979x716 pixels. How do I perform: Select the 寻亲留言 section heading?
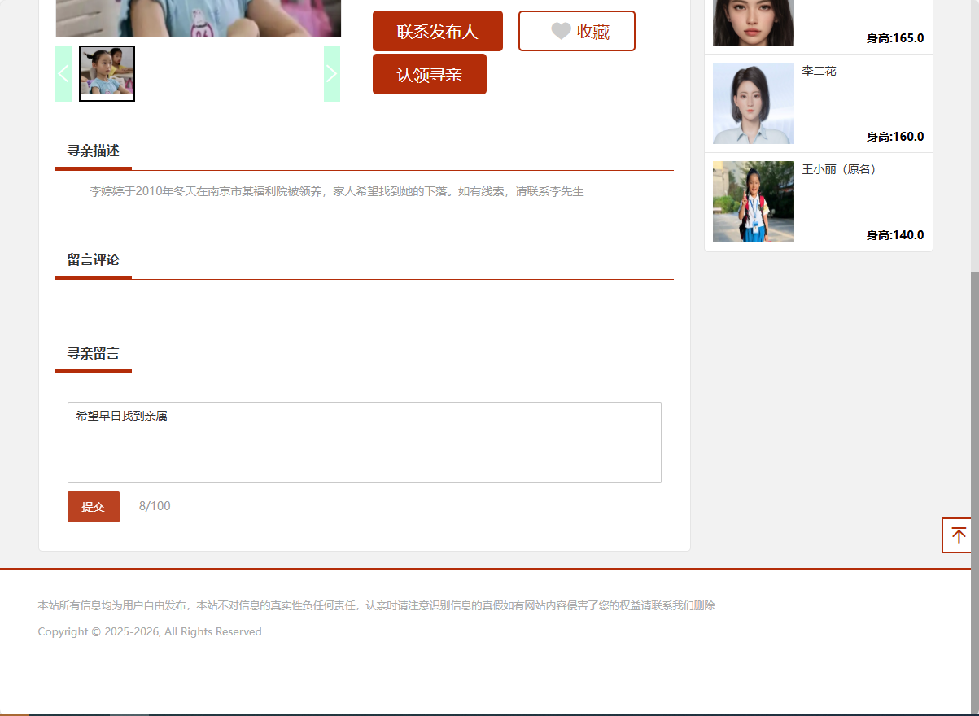[x=94, y=353]
